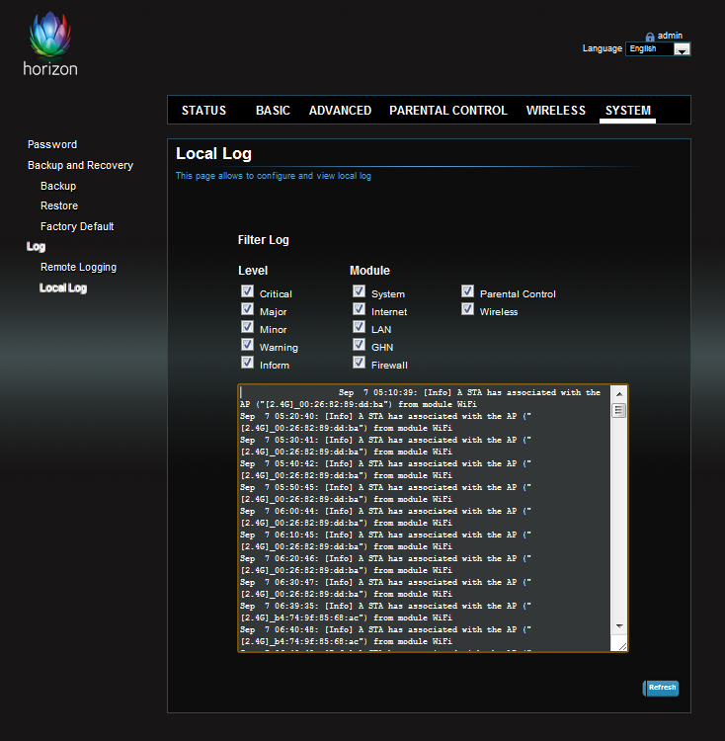Open the STATUS tab
725x741 pixels.
click(x=203, y=111)
